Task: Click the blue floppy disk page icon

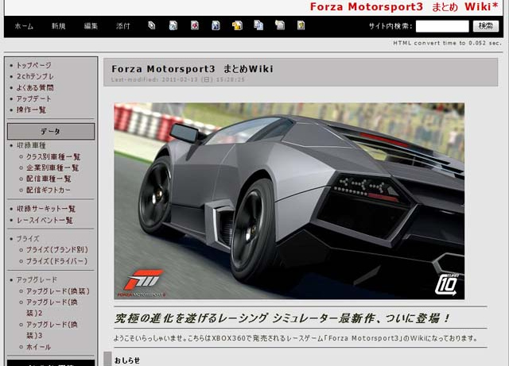Action: [216, 25]
